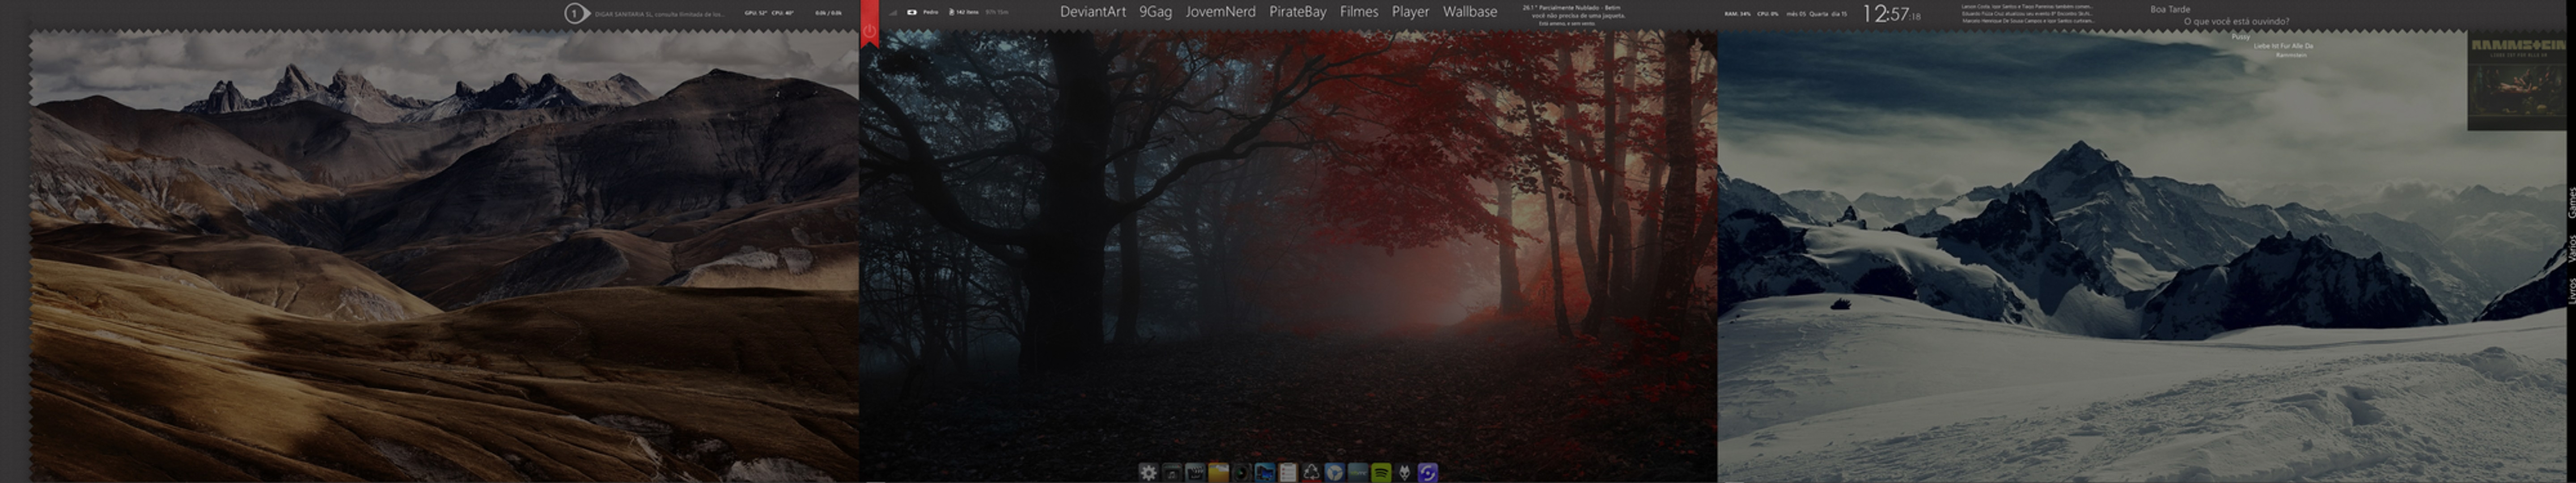Image resolution: width=2576 pixels, height=483 pixels.
Task: Launch the foobar2000 alien-head dock icon
Action: click(1405, 473)
